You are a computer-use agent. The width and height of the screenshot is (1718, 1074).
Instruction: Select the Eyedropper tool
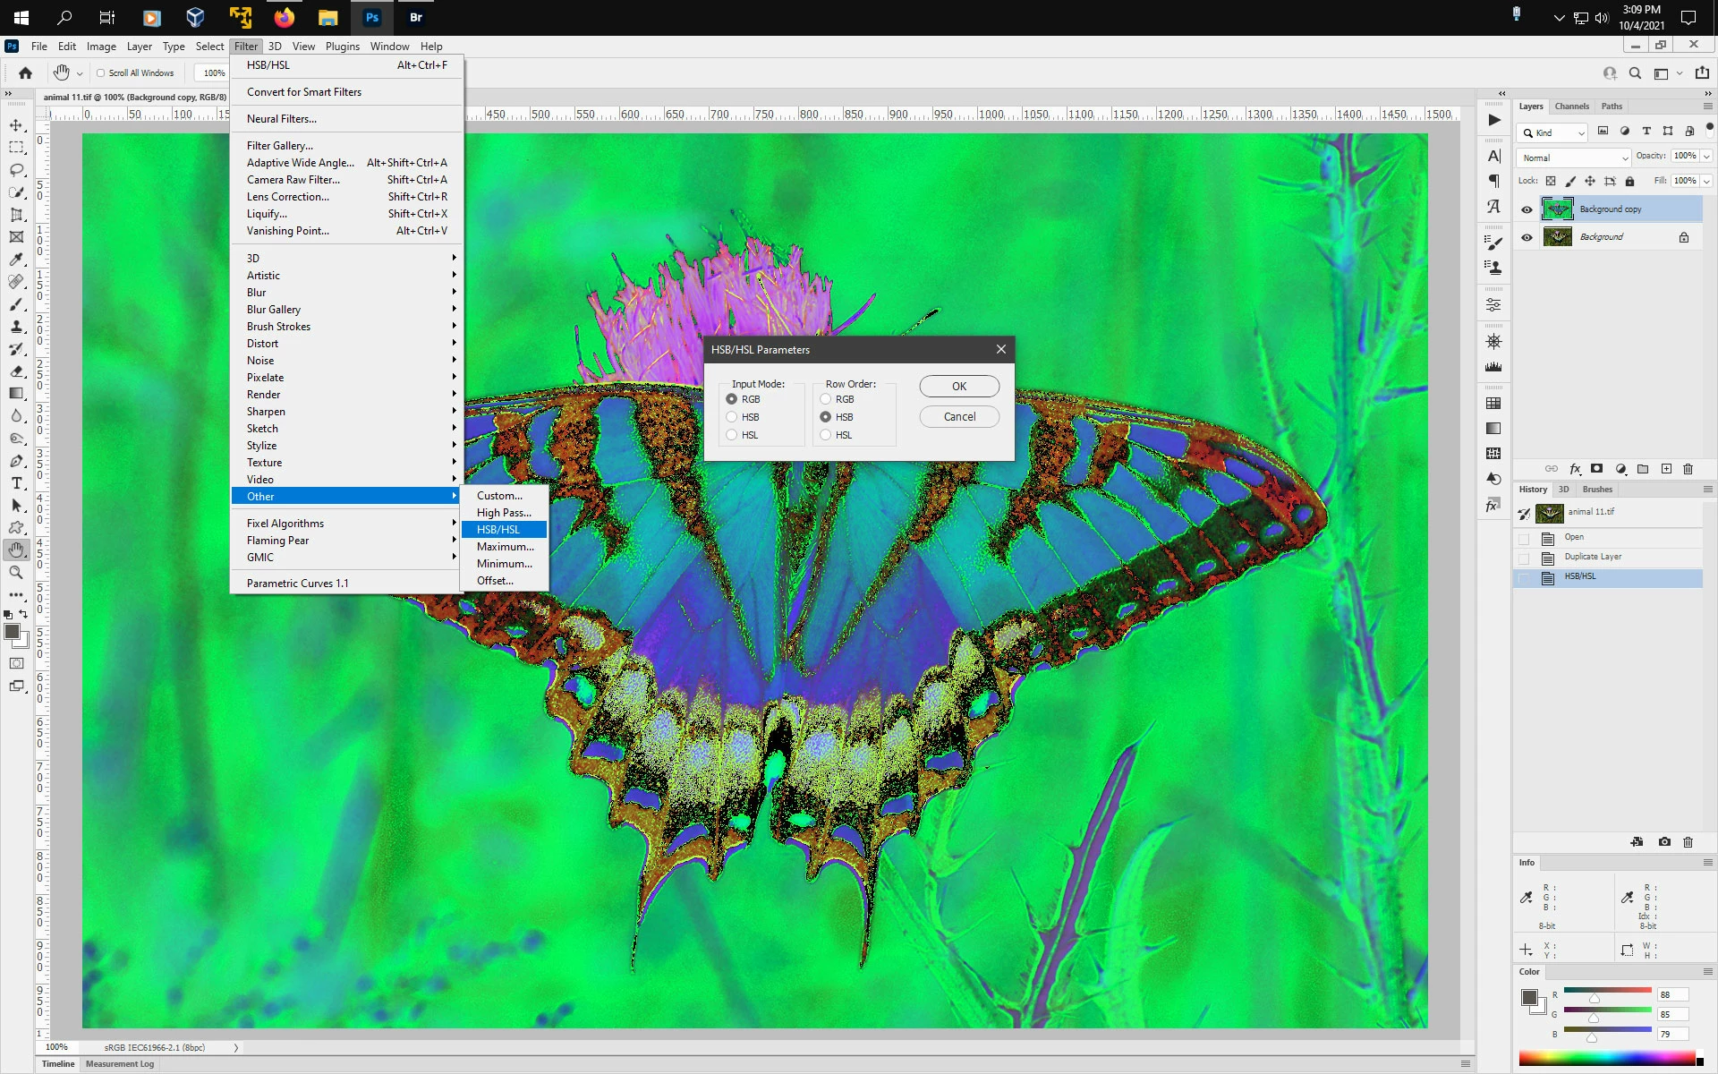pyautogui.click(x=16, y=260)
